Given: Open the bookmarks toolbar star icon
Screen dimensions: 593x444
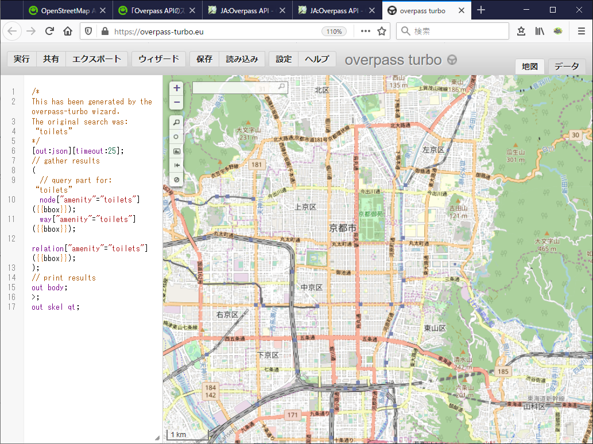Looking at the screenshot, I should pyautogui.click(x=521, y=31).
